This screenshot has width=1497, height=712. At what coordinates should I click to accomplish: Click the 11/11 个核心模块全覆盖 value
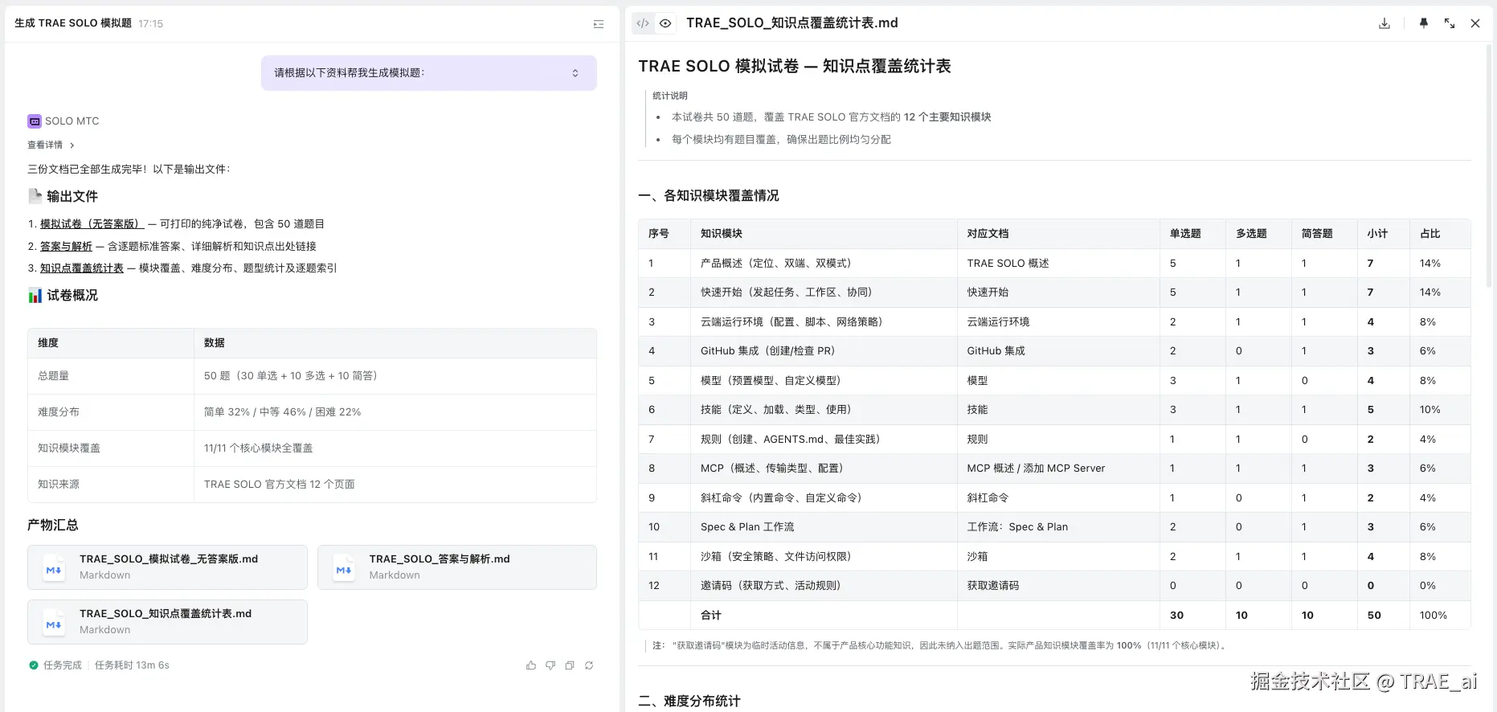click(258, 448)
